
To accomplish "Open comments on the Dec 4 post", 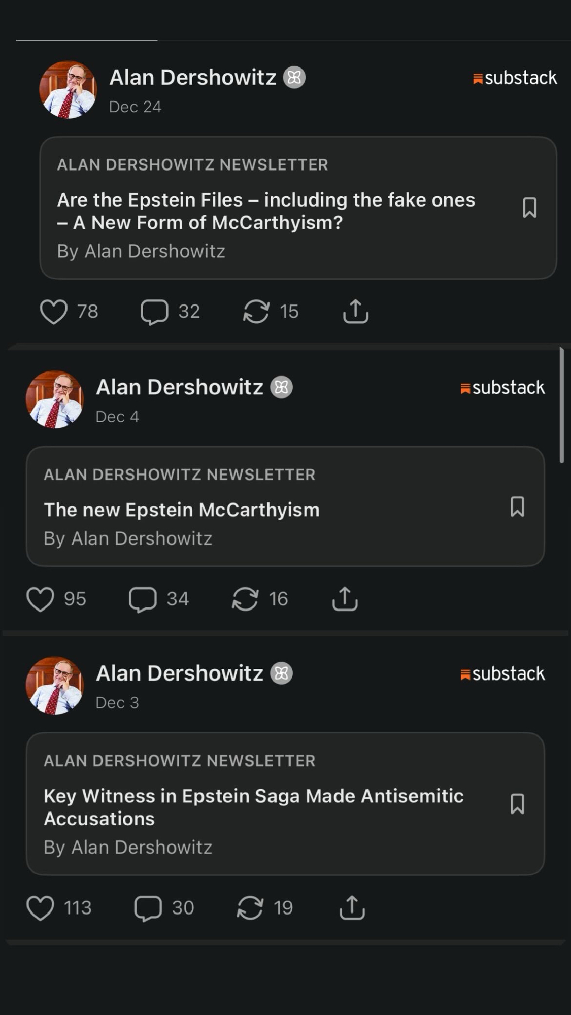I will tap(143, 599).
